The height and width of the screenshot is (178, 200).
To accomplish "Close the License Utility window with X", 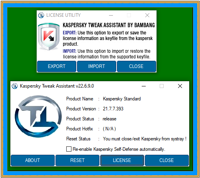I will click(147, 15).
